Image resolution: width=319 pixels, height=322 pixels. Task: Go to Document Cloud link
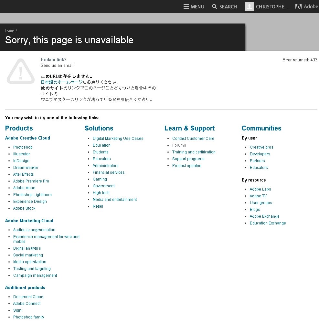pos(28,297)
